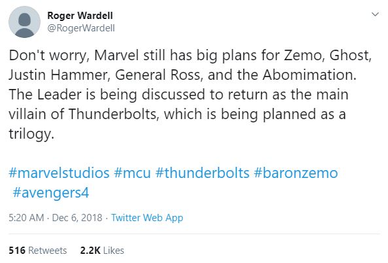
Task: Open the #thunderbolts hashtag
Action: (202, 173)
